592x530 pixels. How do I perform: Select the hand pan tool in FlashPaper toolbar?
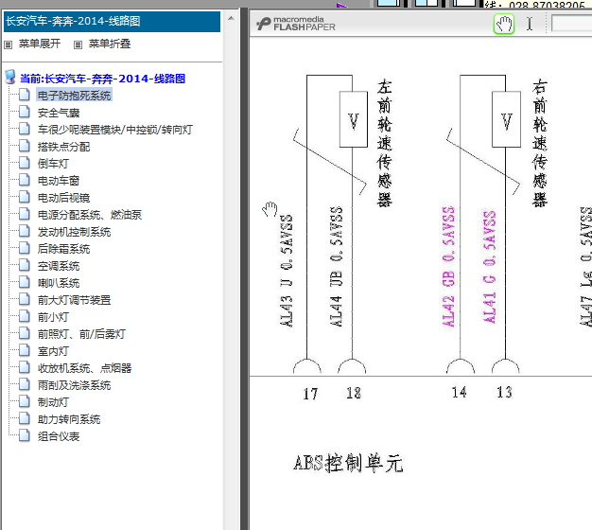click(504, 25)
